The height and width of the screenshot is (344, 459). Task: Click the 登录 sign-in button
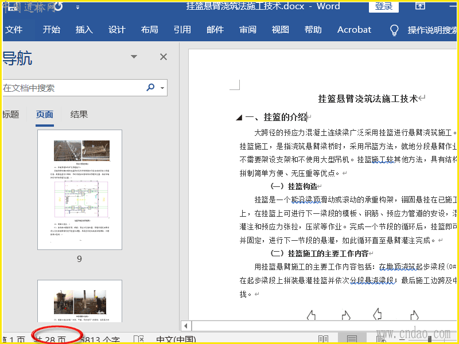click(x=384, y=6)
